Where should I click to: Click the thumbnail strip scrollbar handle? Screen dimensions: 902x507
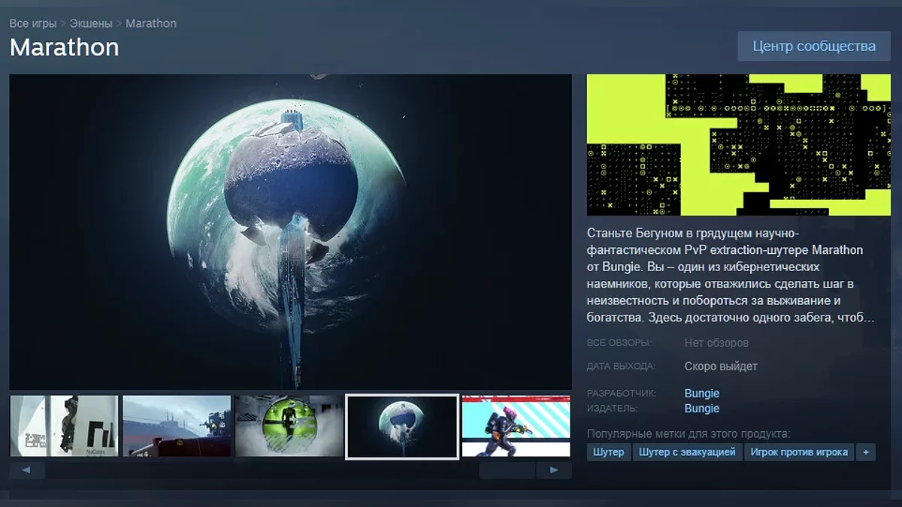[507, 471]
